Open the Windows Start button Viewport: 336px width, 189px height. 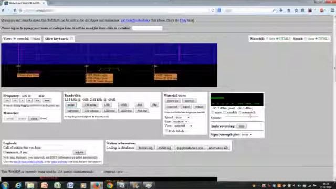click(x=5, y=185)
